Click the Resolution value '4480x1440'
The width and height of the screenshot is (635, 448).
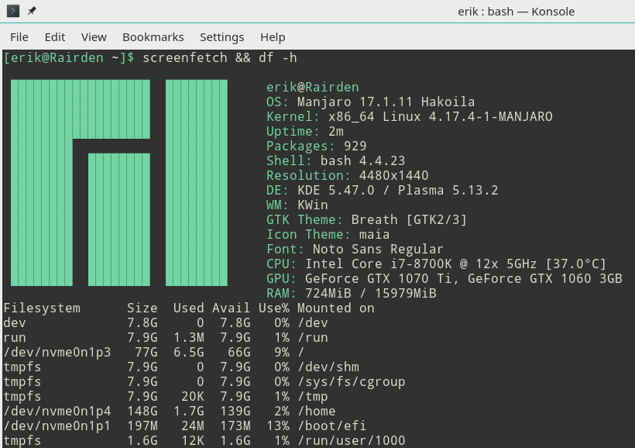(393, 175)
